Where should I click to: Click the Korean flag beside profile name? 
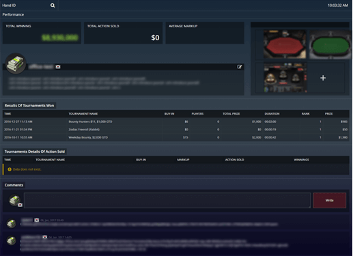click(58, 67)
